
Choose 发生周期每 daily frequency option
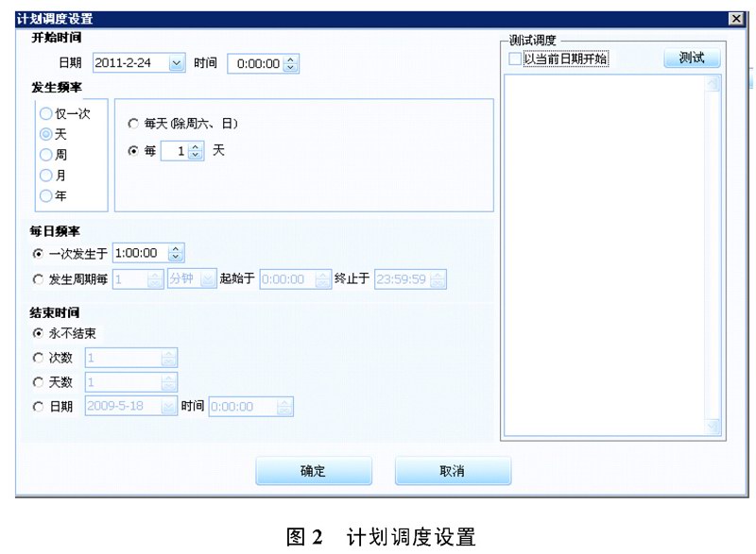(x=38, y=279)
